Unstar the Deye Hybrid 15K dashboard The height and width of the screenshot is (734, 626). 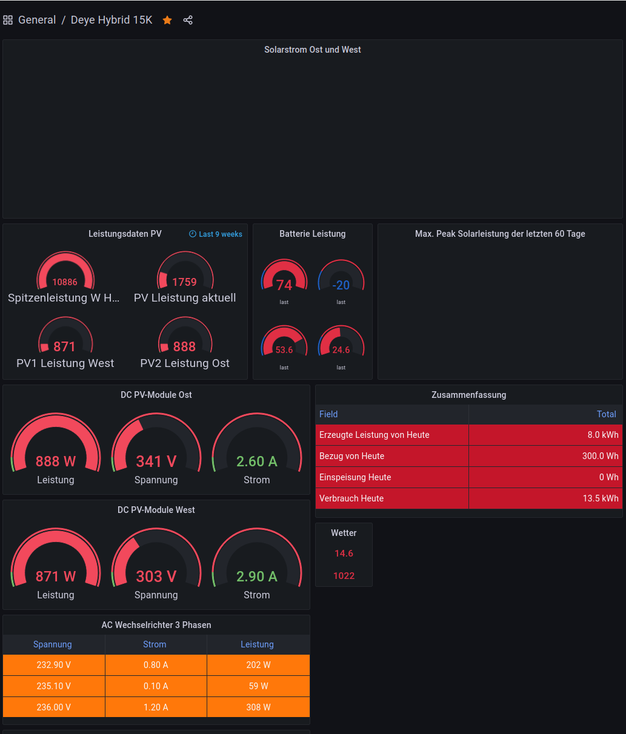pyautogui.click(x=167, y=20)
